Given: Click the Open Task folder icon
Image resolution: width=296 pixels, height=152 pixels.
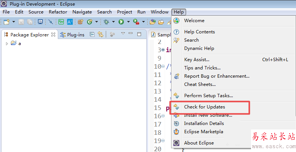Looking at the screenshot, I should tap(161, 22).
